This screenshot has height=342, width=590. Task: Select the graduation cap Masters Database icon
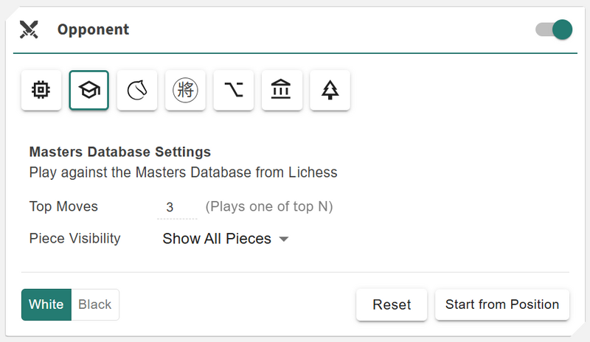pos(89,91)
